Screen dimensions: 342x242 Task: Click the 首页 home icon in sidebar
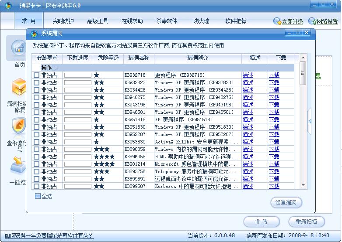point(19,48)
